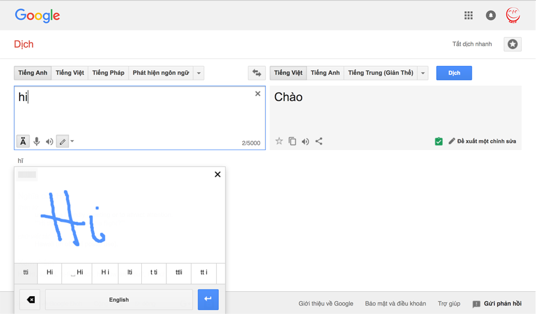Image resolution: width=536 pixels, height=314 pixels.
Task: Pick the "Hi" handwriting suggestion
Action: click(50, 273)
